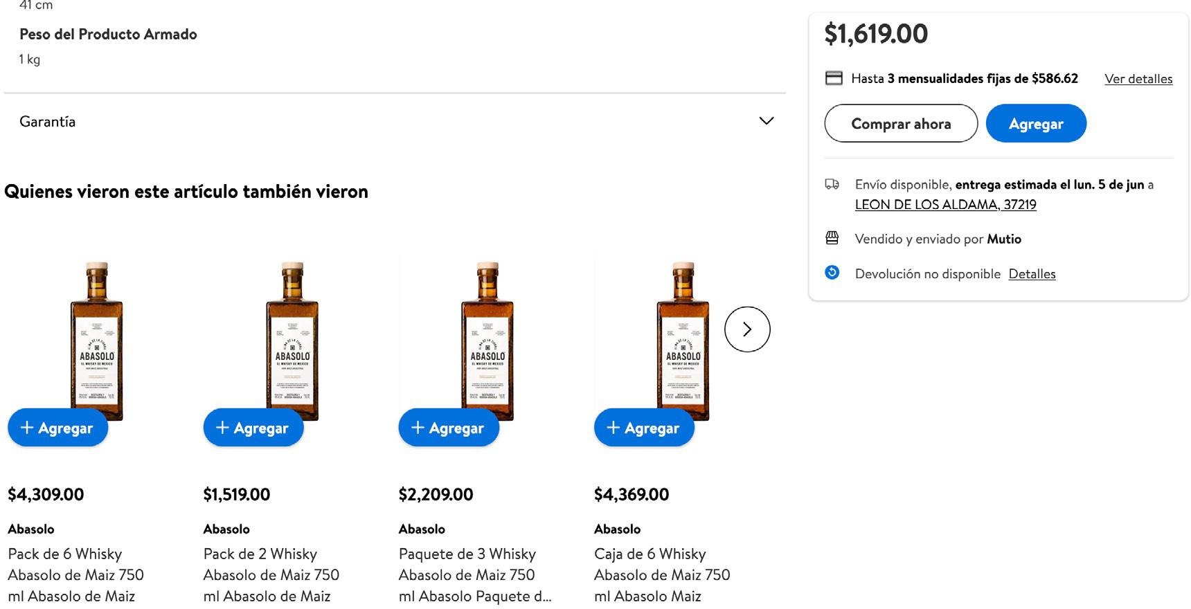Open Pack de 6 Whisky bottle image
1191x609 pixels.
[97, 332]
